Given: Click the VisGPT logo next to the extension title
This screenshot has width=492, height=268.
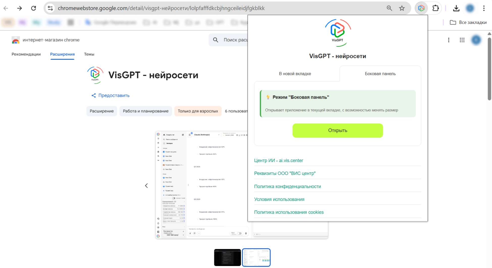Looking at the screenshot, I should (x=95, y=75).
